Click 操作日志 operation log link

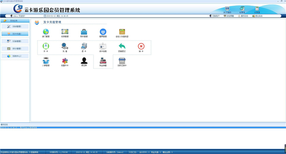(243, 16)
